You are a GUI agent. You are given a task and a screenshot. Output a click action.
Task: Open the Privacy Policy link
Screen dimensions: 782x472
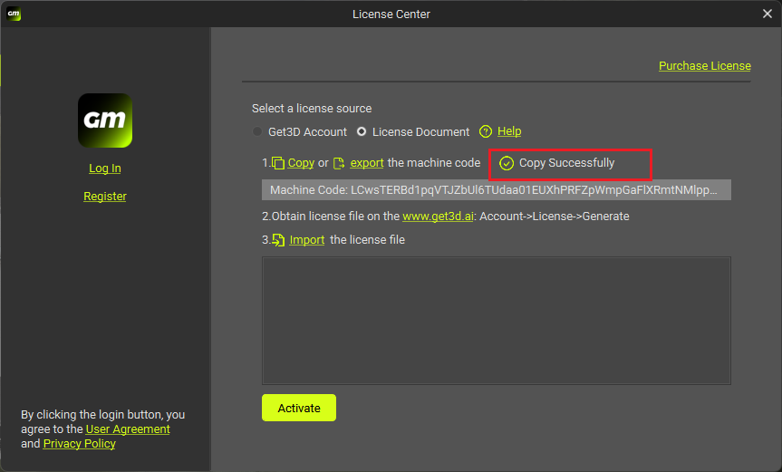tap(79, 444)
